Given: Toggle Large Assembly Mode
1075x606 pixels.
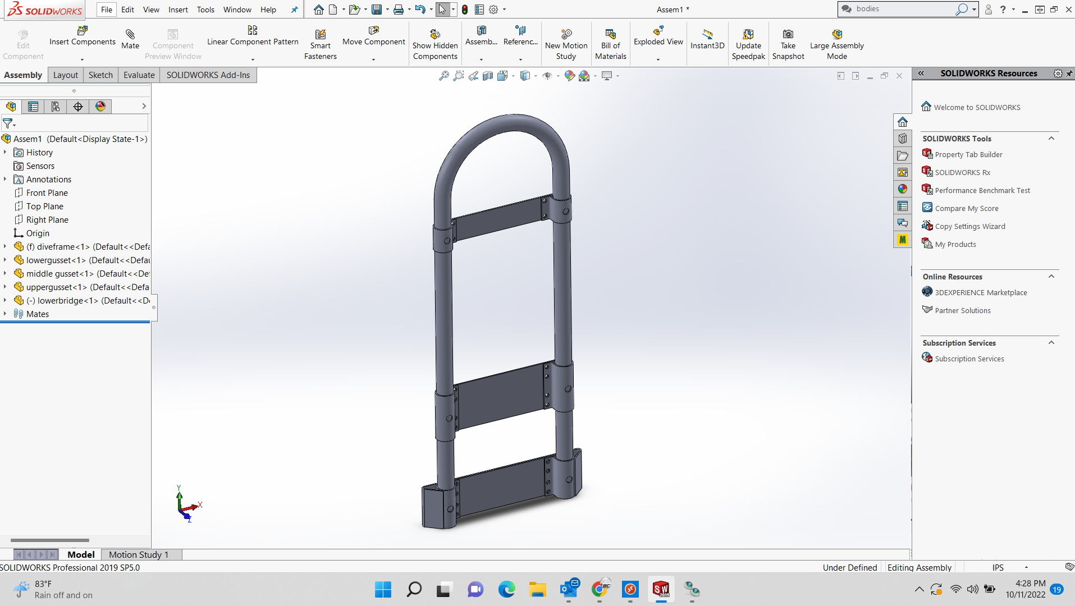Looking at the screenshot, I should [x=836, y=44].
